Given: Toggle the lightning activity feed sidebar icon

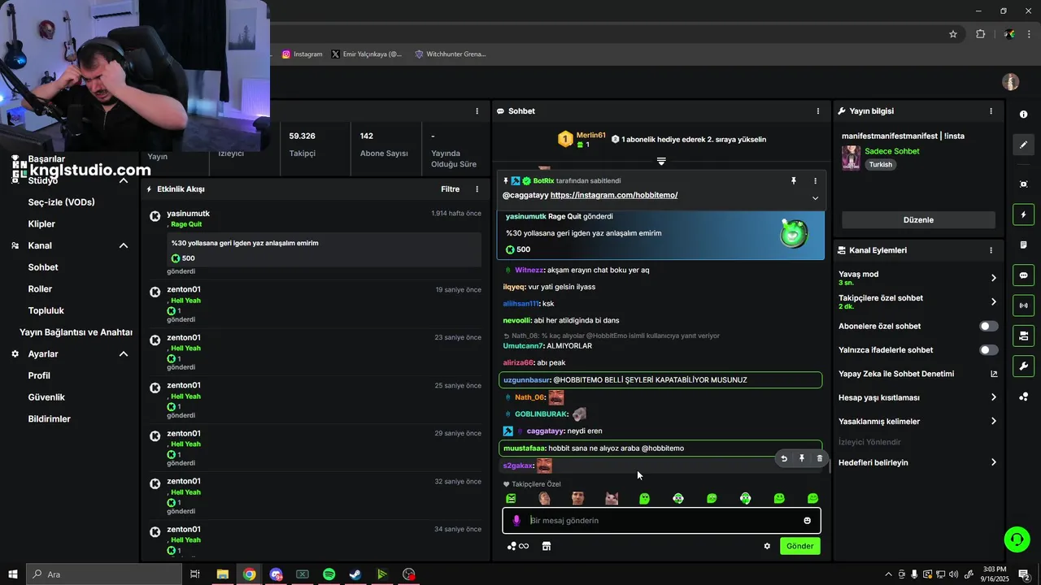Looking at the screenshot, I should click(1023, 214).
